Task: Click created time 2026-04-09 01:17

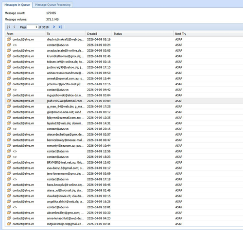Action: 99,168
